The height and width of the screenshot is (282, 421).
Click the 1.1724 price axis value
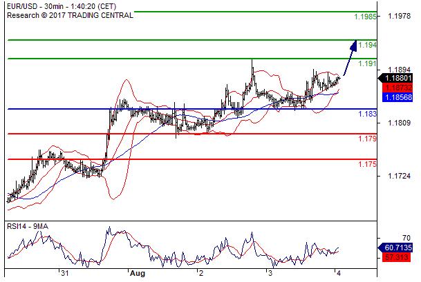(x=399, y=176)
